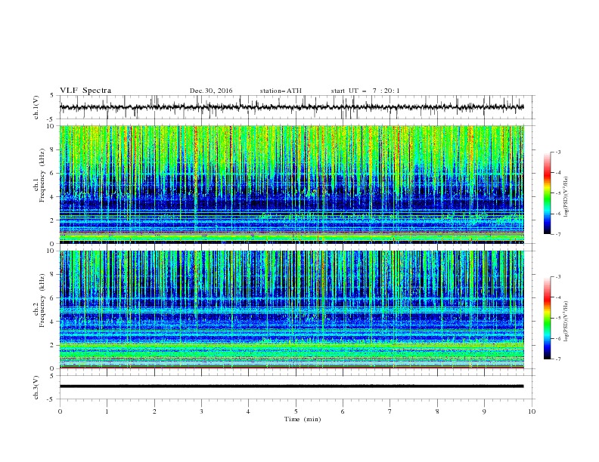Click the '-3' label on ch.2 colorbar

click(x=557, y=277)
